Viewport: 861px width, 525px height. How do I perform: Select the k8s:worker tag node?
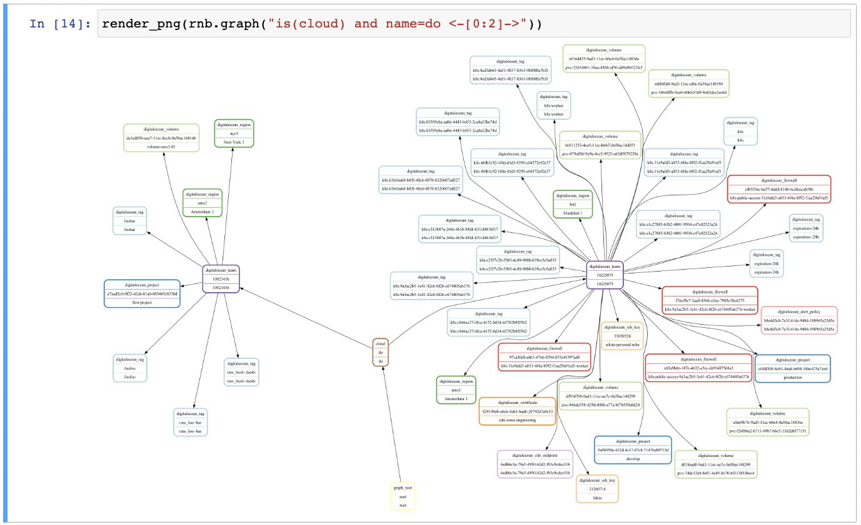click(554, 105)
